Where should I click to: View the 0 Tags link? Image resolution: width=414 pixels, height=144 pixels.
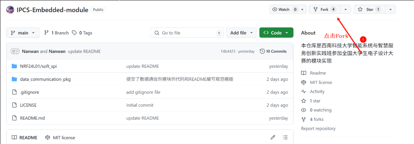coord(82,33)
